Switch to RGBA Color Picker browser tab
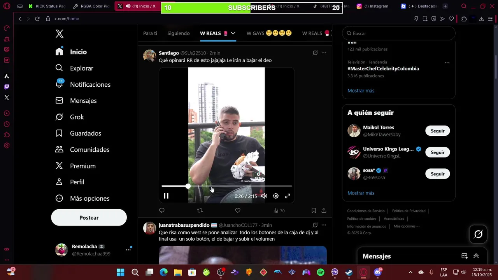 point(92,6)
